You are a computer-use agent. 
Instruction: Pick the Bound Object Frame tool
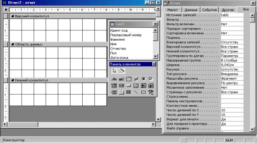pyautogui.click(x=151, y=86)
